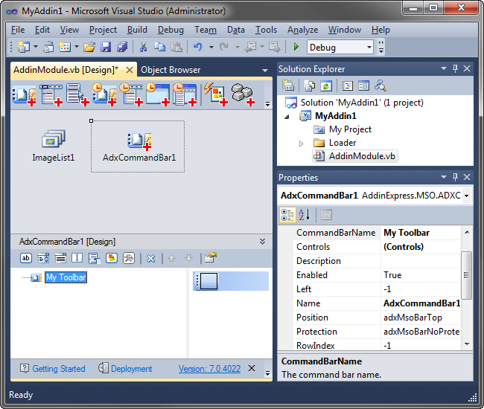
Task: Open Undo history dropdown arrow
Action: [x=211, y=47]
